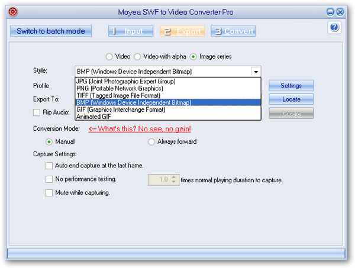This screenshot has width=355, height=268.
Task: Decrease duration multiplier with down arrow
Action: pyautogui.click(x=173, y=182)
